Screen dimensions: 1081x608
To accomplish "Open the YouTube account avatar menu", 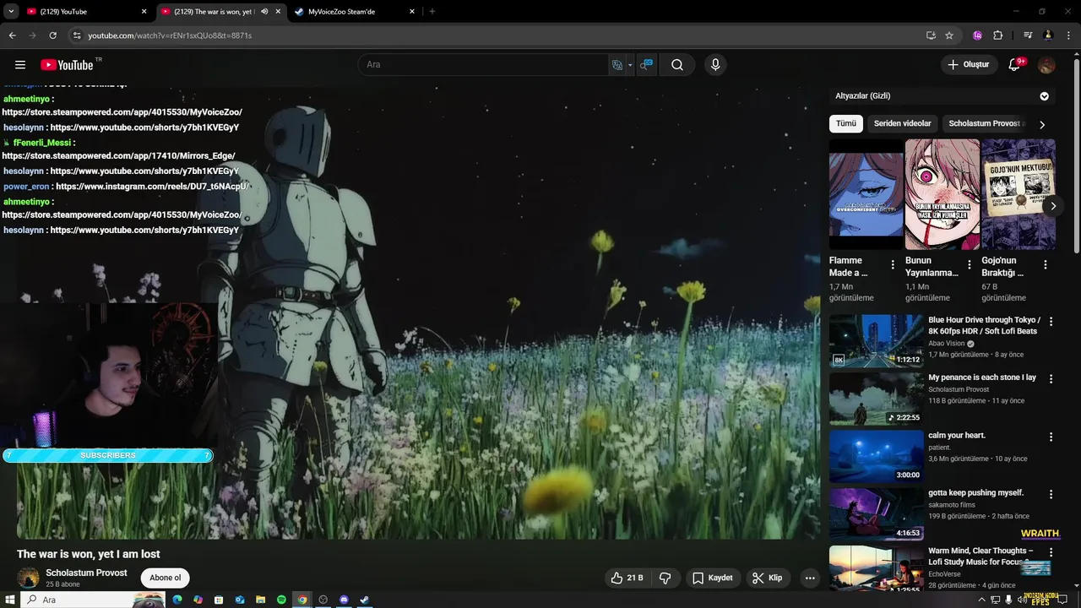I will [1046, 65].
